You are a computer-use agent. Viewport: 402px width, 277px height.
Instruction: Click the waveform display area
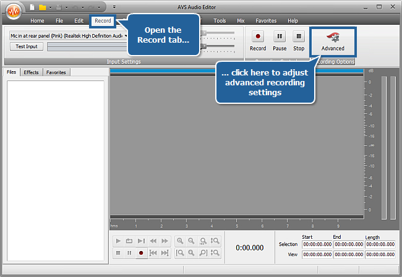237,145
